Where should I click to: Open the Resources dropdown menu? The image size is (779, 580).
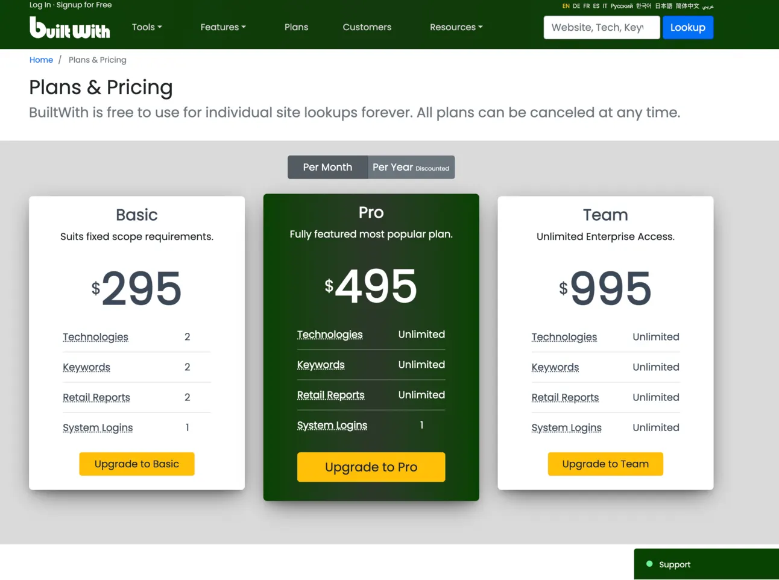[456, 27]
